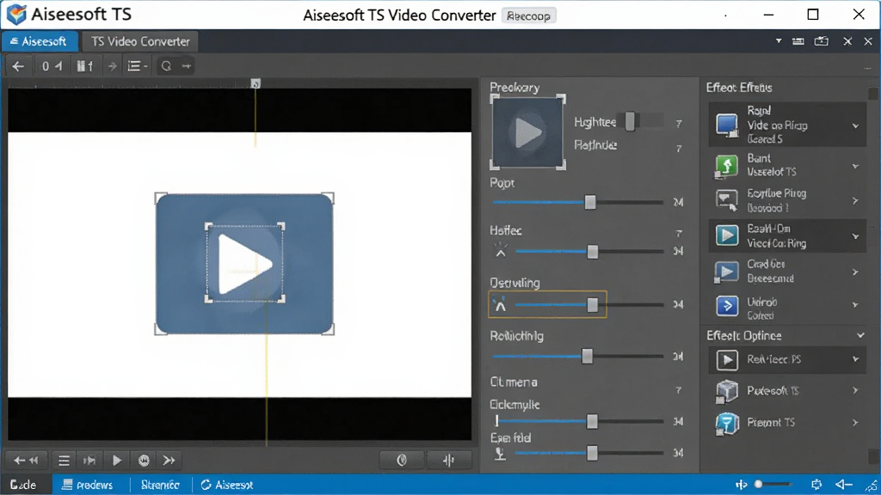Click the settings gear in the status bar
This screenshot has height=495, width=881.
point(816,485)
